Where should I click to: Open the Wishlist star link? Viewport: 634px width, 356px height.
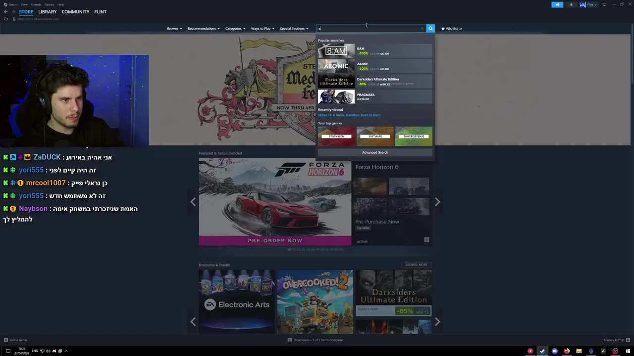coord(452,28)
